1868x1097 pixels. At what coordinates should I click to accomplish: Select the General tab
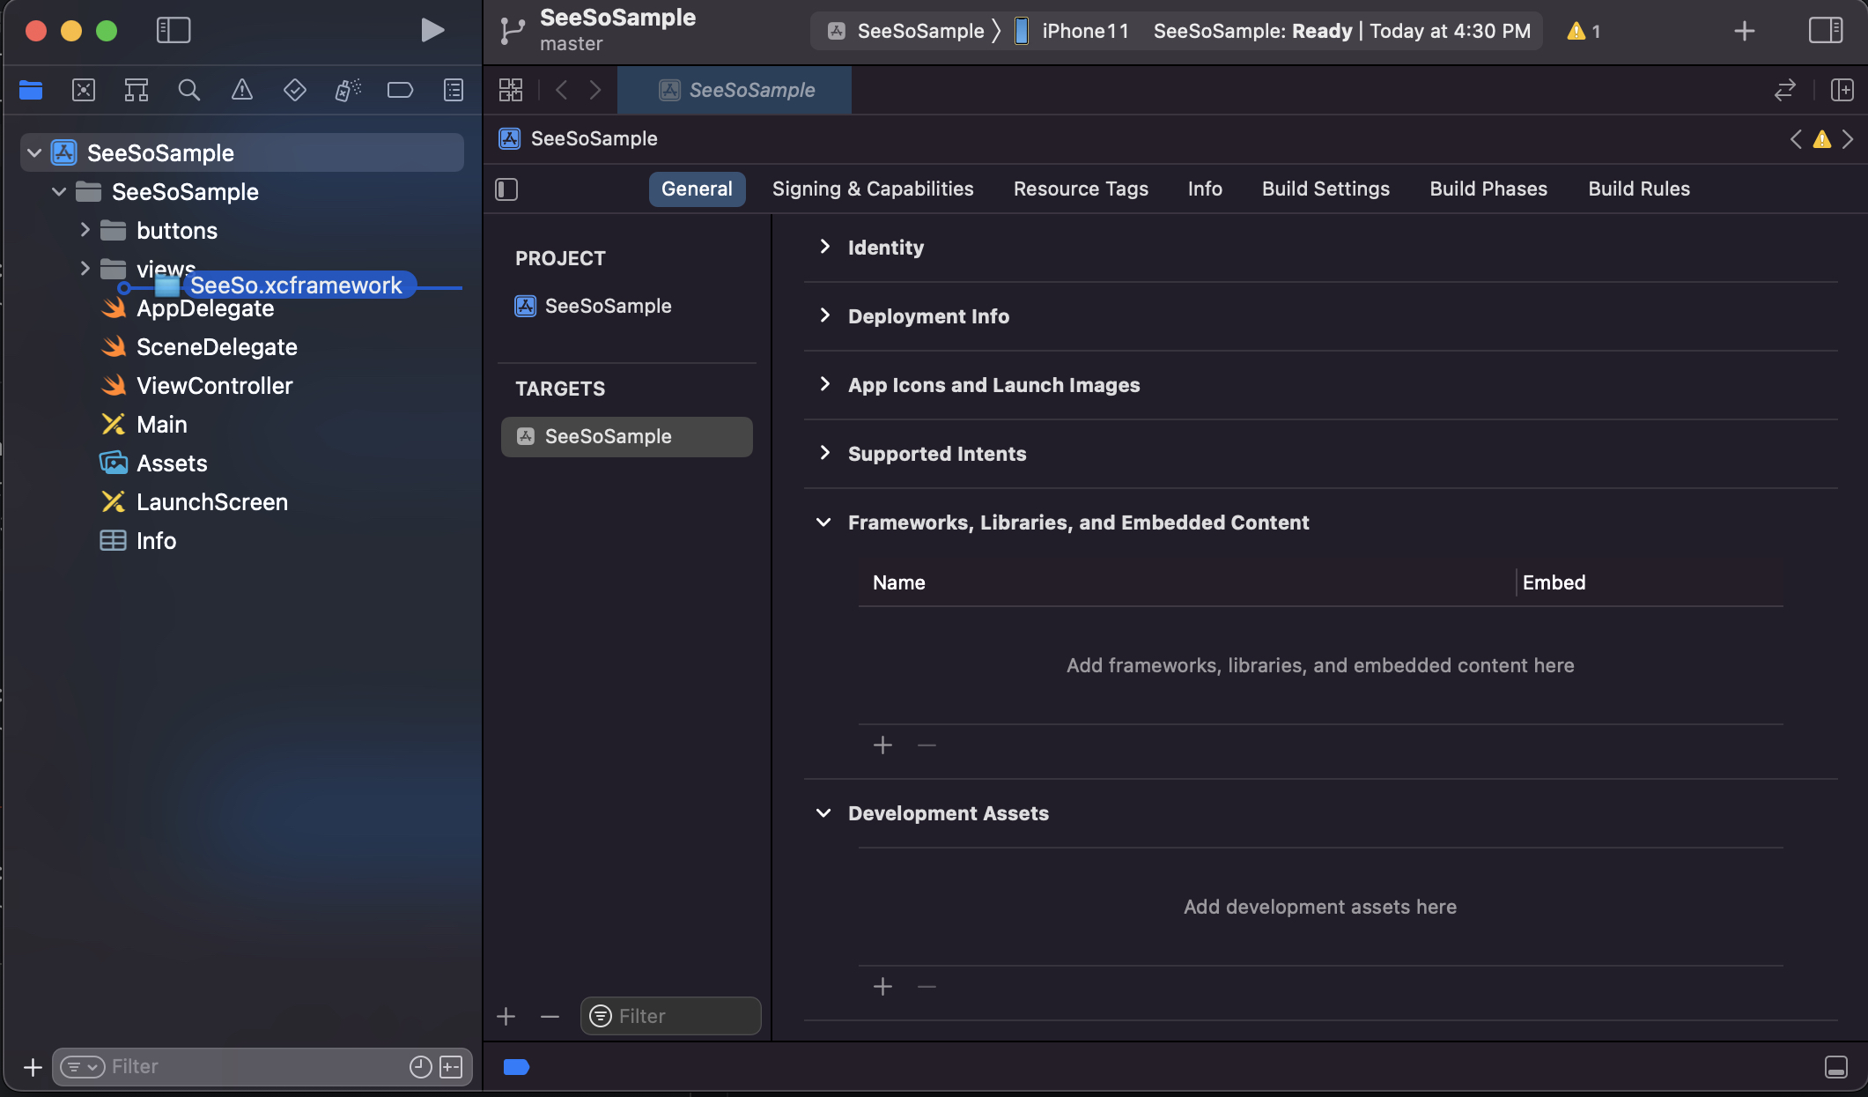pyautogui.click(x=697, y=189)
